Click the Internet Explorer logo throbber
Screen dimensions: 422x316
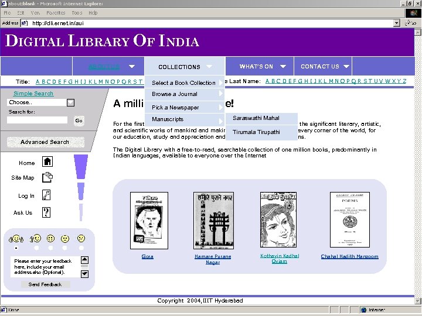[413, 13]
